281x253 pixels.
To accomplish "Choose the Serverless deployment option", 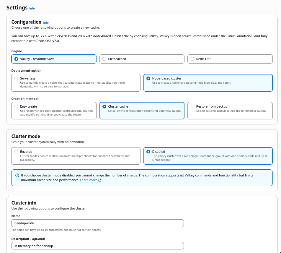I will pyautogui.click(x=17, y=78).
